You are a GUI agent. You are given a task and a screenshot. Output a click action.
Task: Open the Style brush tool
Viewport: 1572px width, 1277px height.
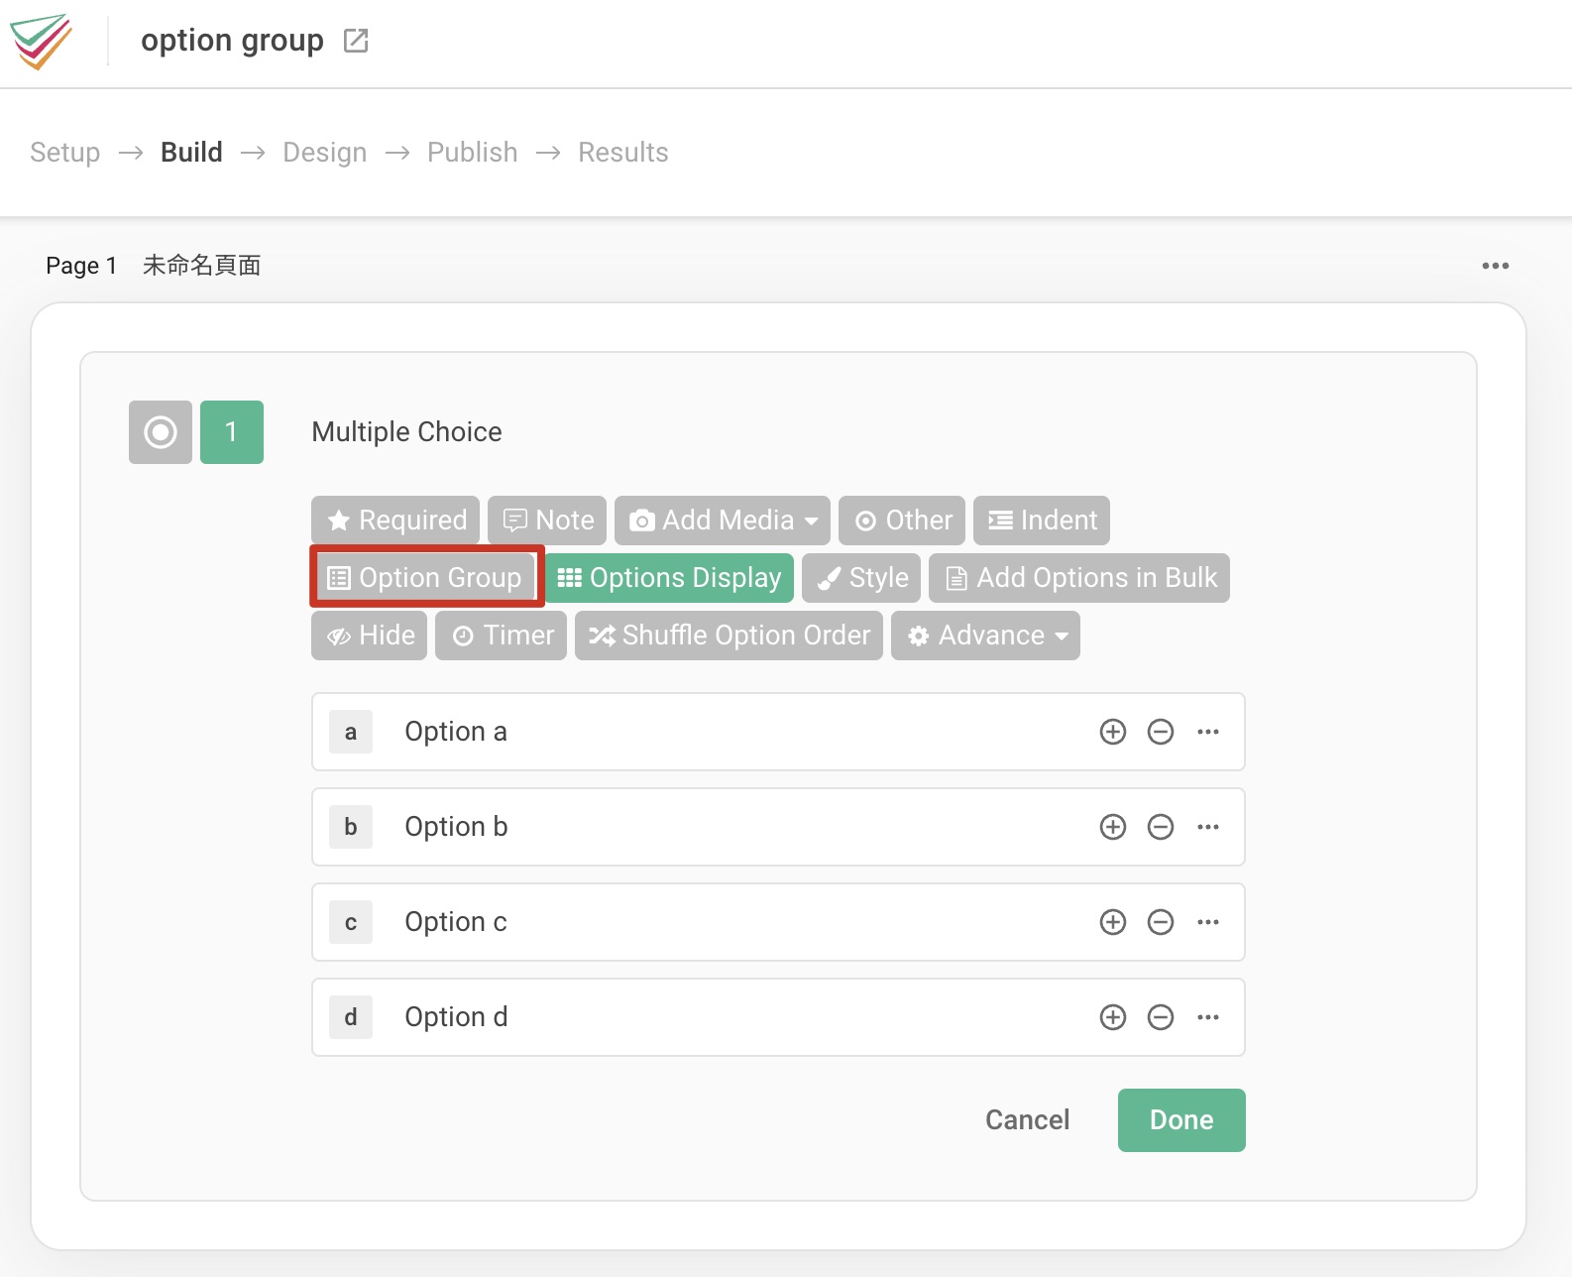tap(832, 577)
